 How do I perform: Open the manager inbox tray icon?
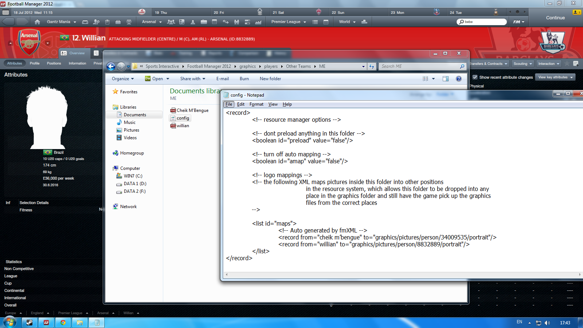pyautogui.click(x=85, y=22)
